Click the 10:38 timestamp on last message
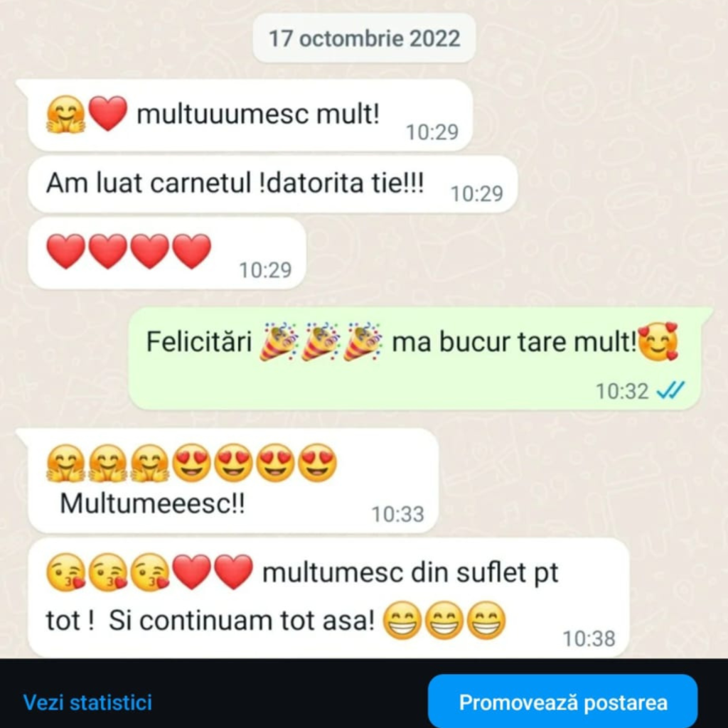 (x=589, y=639)
